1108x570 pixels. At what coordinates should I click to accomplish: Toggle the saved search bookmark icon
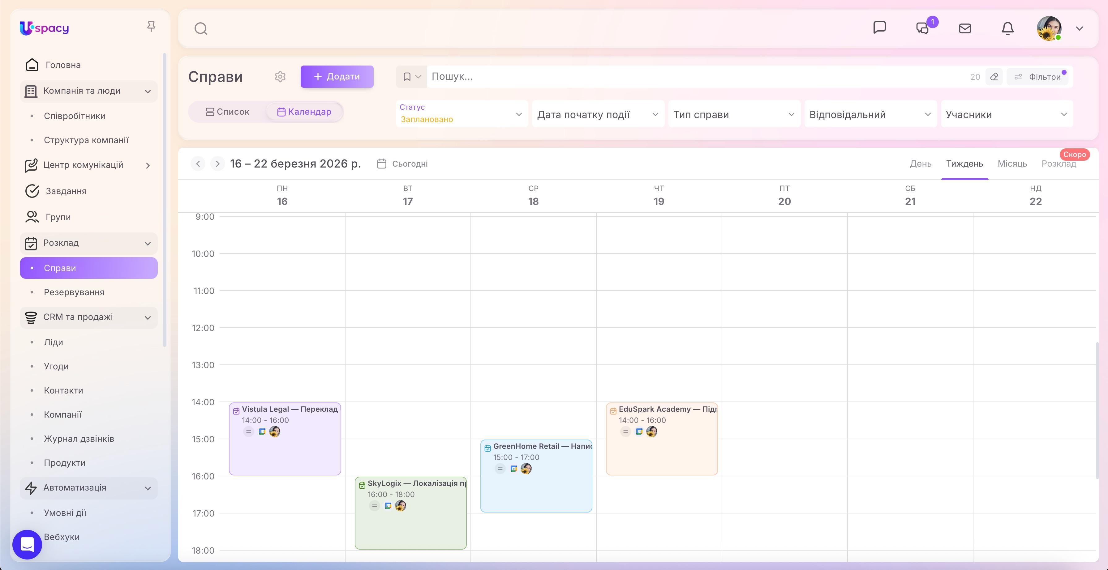pos(407,77)
